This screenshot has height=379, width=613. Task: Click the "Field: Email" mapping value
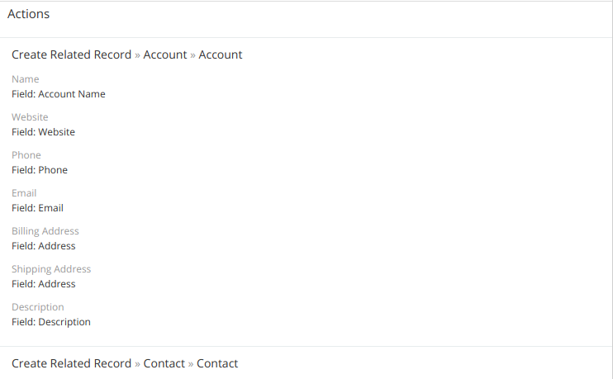coord(37,208)
